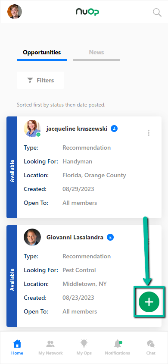Open My Network in bottom navigation
The height and width of the screenshot is (364, 168).
(x=50, y=347)
